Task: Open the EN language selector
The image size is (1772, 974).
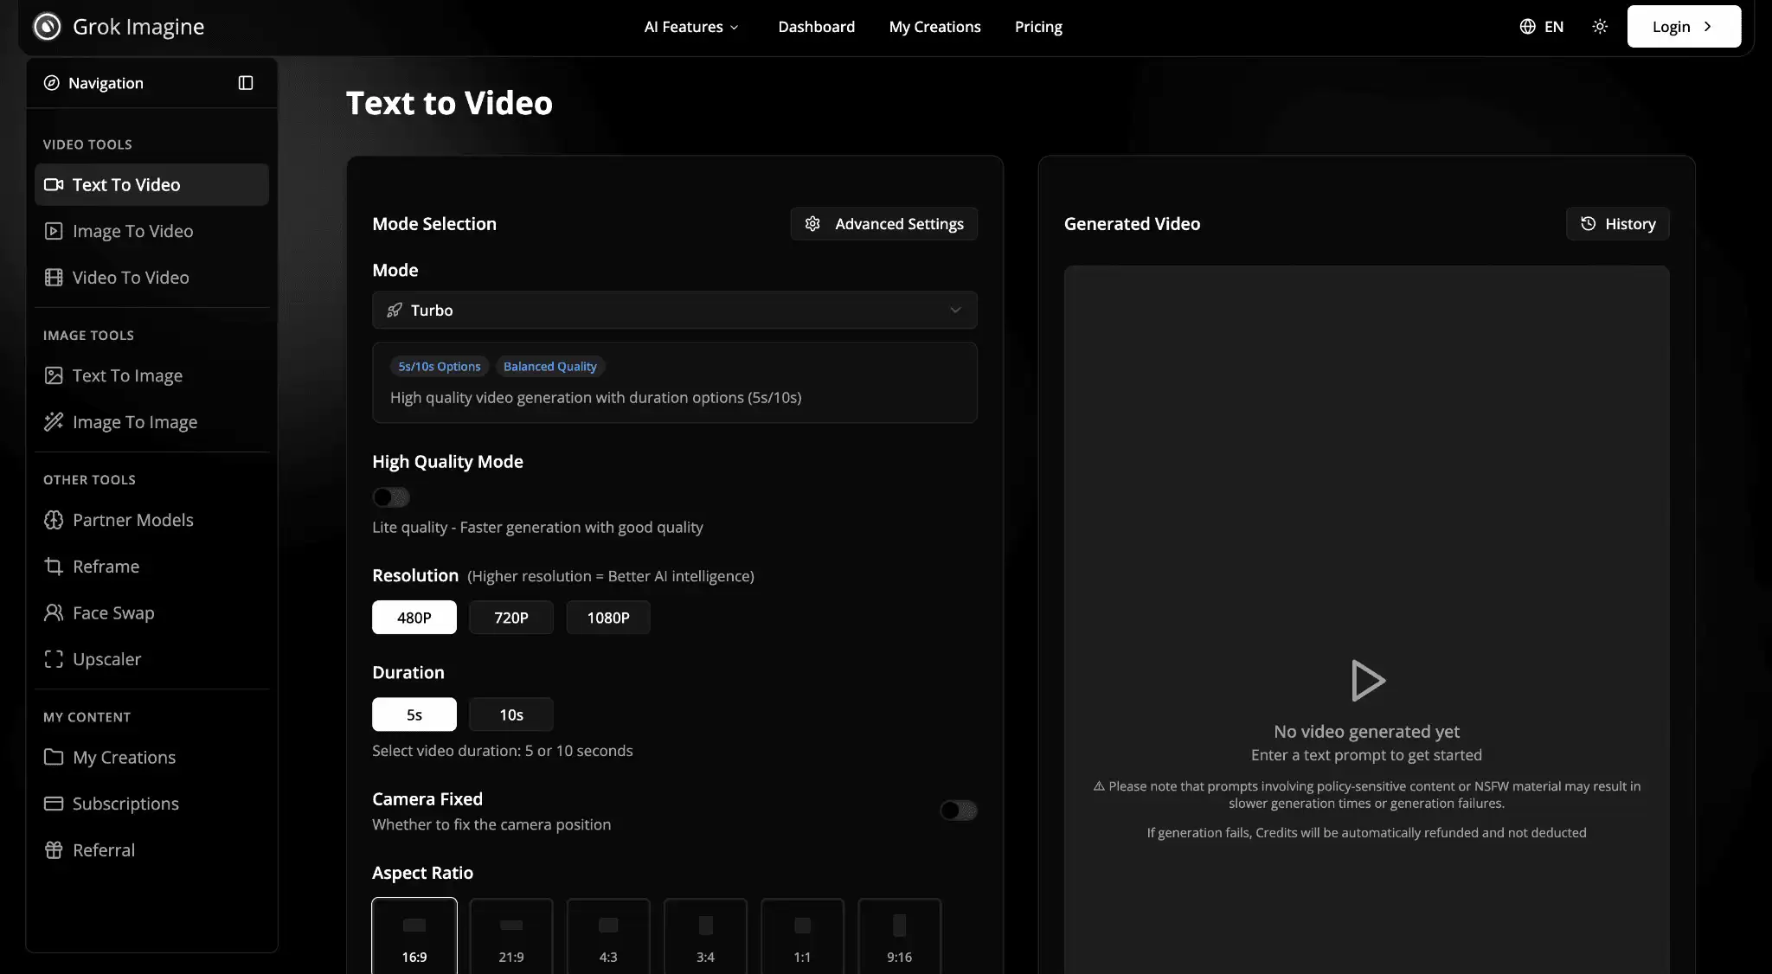Action: point(1541,27)
